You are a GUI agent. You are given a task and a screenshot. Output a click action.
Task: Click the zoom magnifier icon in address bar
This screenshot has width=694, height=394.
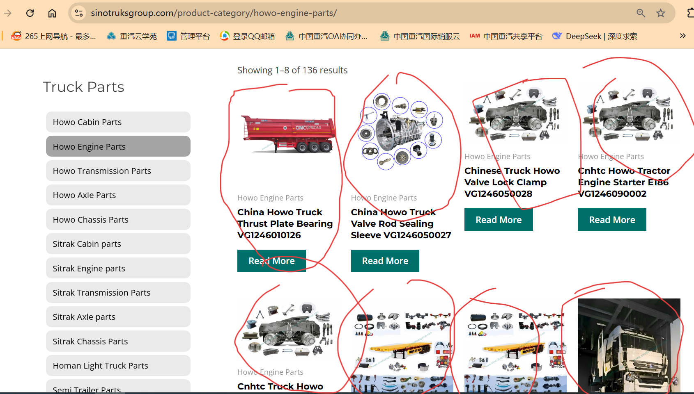[641, 13]
